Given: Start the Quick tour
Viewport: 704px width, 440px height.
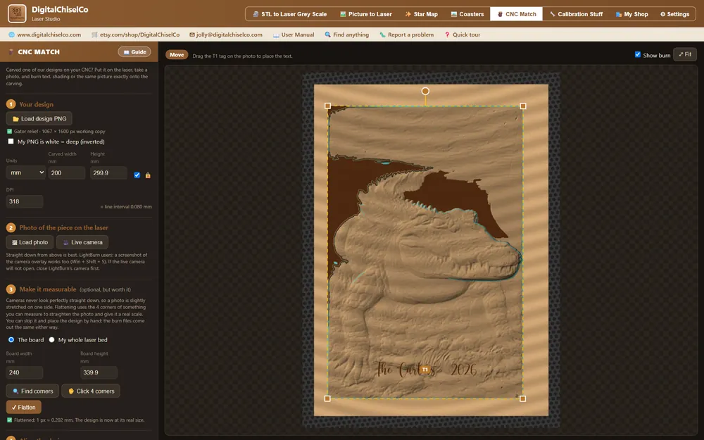Looking at the screenshot, I should pos(462,34).
